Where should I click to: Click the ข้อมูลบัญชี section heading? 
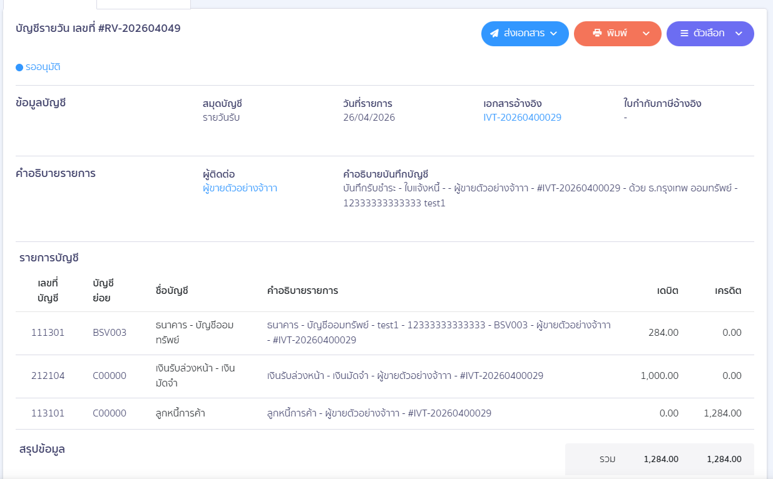pos(41,103)
